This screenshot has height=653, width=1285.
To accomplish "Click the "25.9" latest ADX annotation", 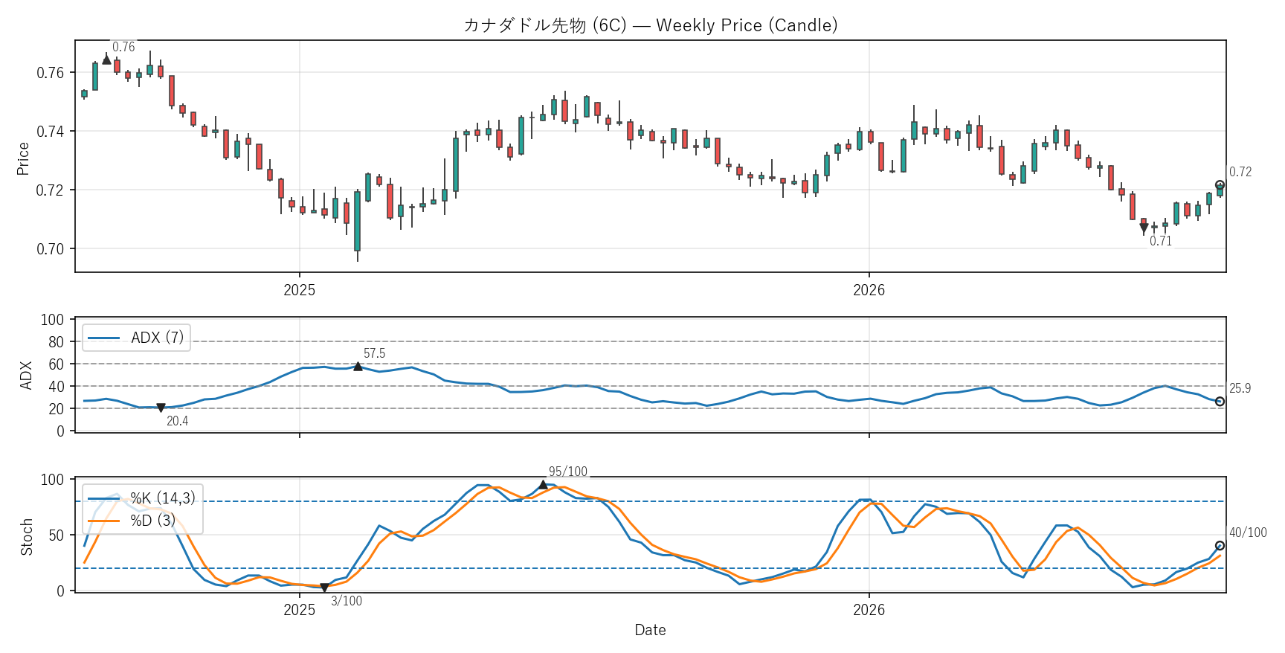I will [1240, 388].
